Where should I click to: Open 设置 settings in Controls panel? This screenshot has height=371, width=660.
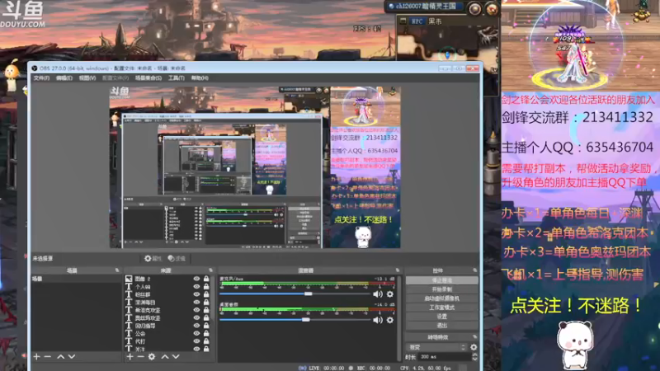tap(441, 317)
